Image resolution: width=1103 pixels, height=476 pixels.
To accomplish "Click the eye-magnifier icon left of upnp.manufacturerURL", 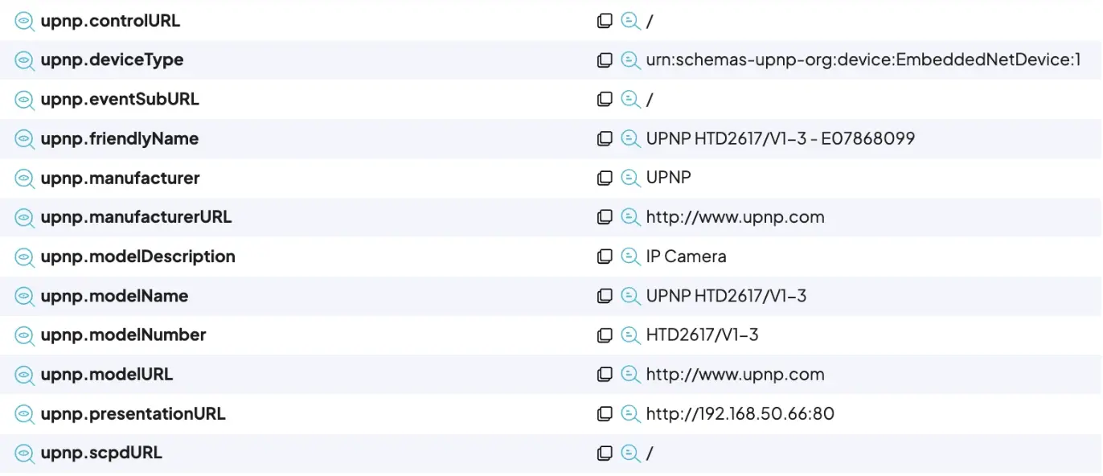I will [25, 218].
